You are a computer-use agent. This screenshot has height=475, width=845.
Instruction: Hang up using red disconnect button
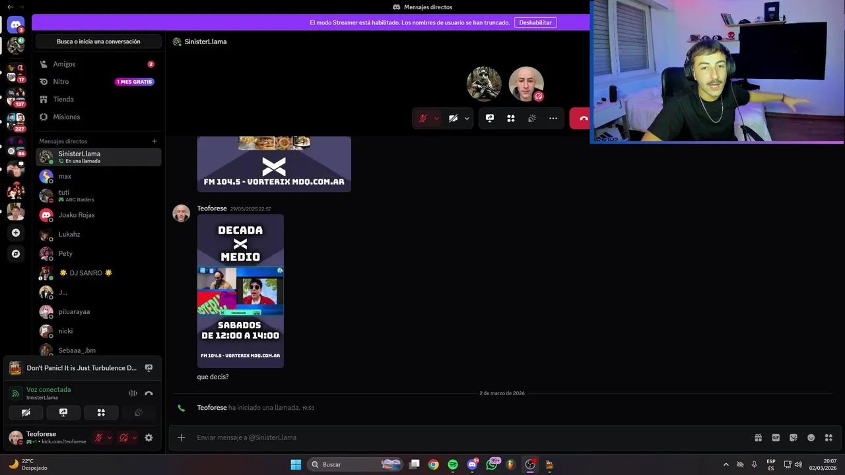coord(581,118)
